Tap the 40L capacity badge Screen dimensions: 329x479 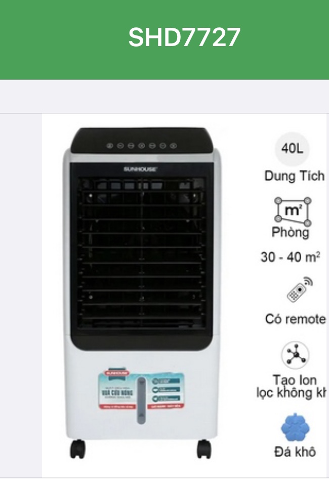point(292,149)
